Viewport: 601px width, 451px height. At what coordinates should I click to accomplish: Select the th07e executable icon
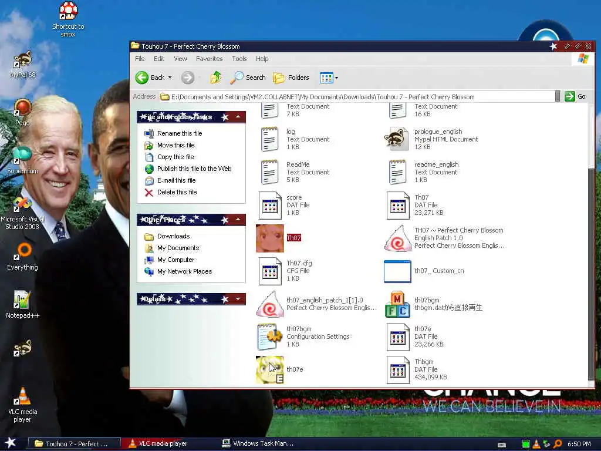(x=270, y=370)
